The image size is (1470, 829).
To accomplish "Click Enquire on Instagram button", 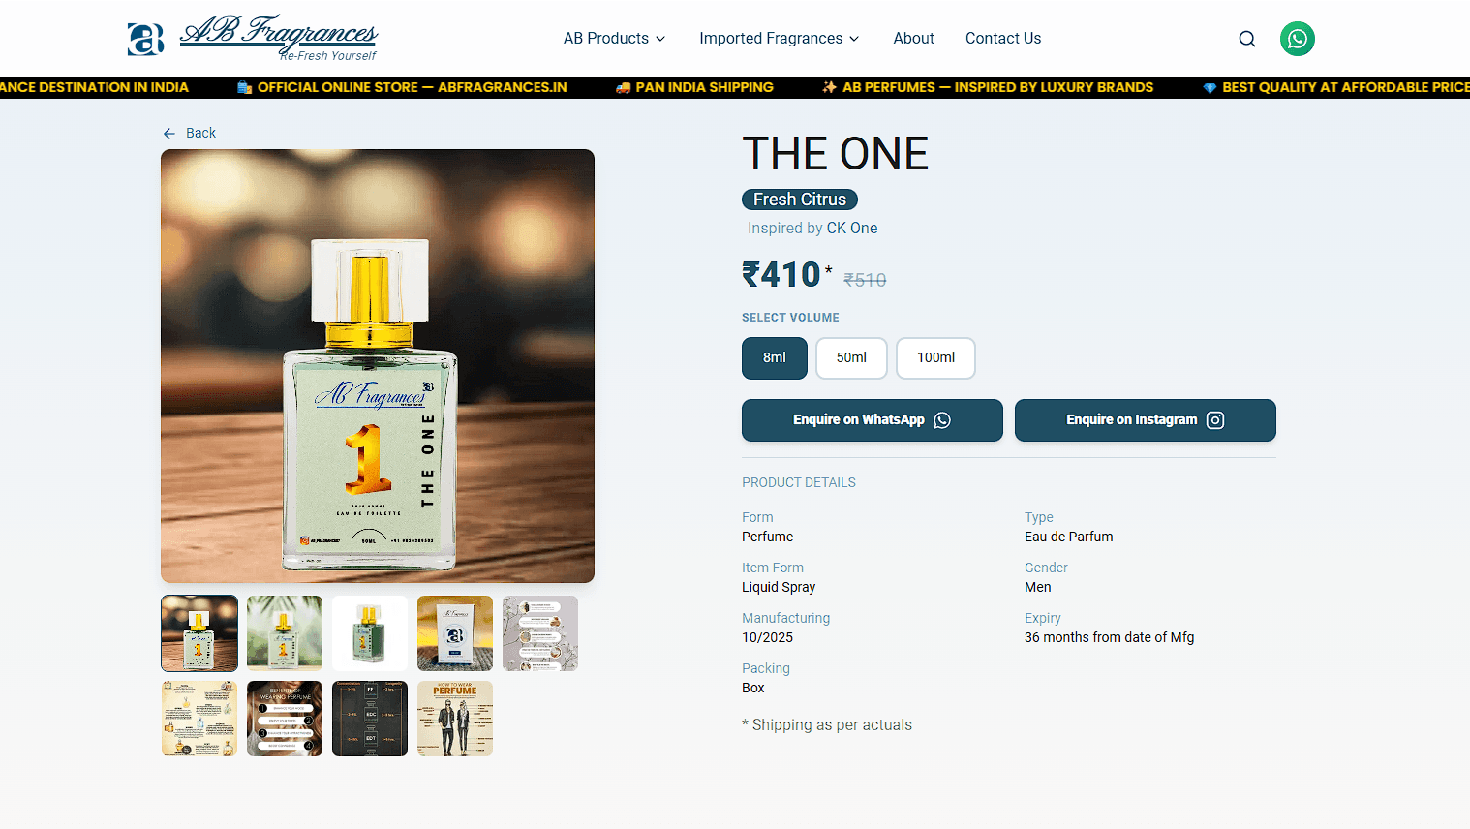I will pos(1146,420).
